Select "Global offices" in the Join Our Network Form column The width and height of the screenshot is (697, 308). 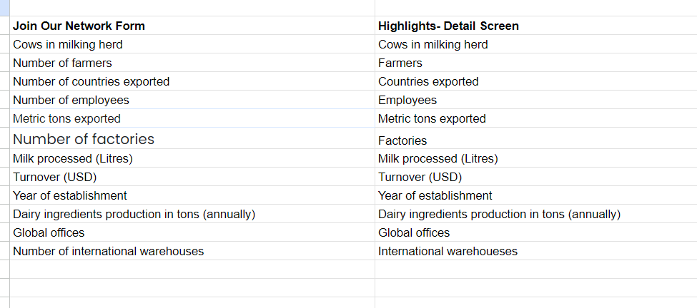coord(49,232)
